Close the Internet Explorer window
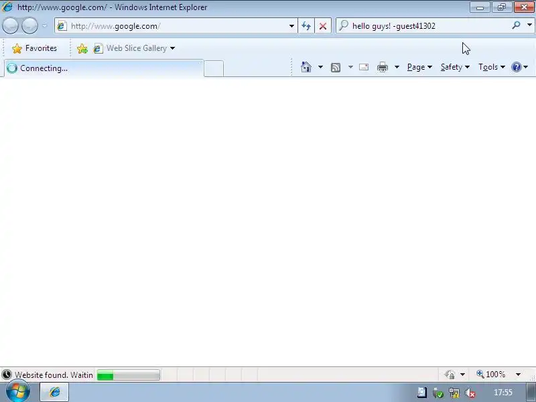This screenshot has height=402, width=536. point(524,7)
